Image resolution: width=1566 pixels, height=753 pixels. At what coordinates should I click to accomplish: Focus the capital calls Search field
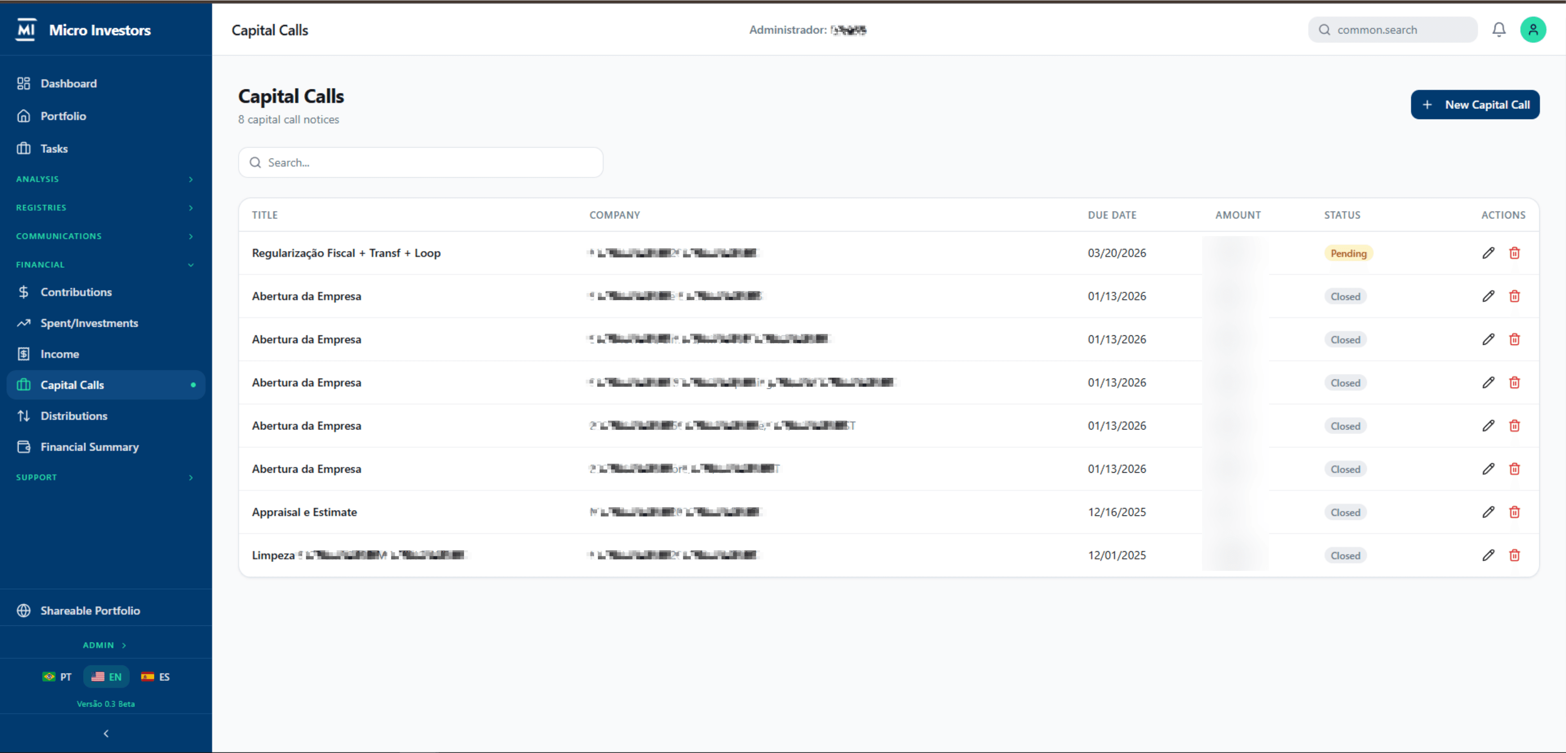[421, 162]
